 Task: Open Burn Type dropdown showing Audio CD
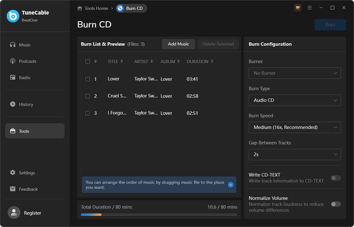(295, 100)
